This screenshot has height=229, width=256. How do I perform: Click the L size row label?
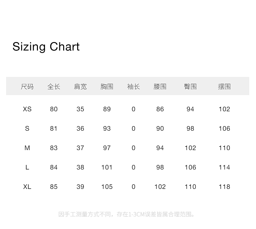(x=27, y=167)
